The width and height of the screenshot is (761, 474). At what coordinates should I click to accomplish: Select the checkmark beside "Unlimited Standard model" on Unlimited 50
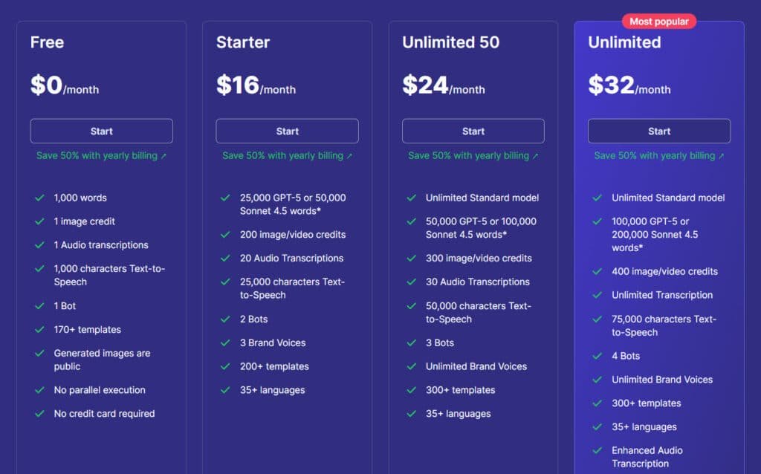411,198
